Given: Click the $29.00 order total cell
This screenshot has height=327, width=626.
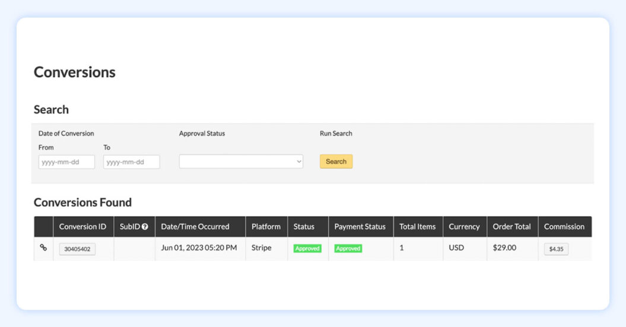Looking at the screenshot, I should (x=504, y=248).
